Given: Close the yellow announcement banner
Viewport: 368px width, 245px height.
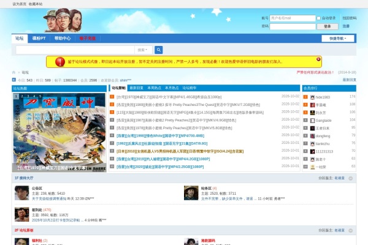Looking at the screenshot, I should [x=318, y=59].
